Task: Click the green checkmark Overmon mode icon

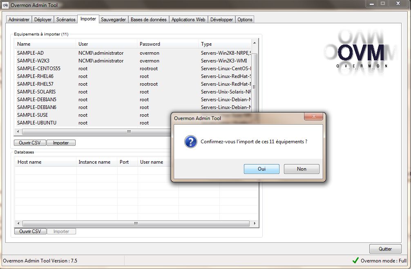Action: pos(355,260)
